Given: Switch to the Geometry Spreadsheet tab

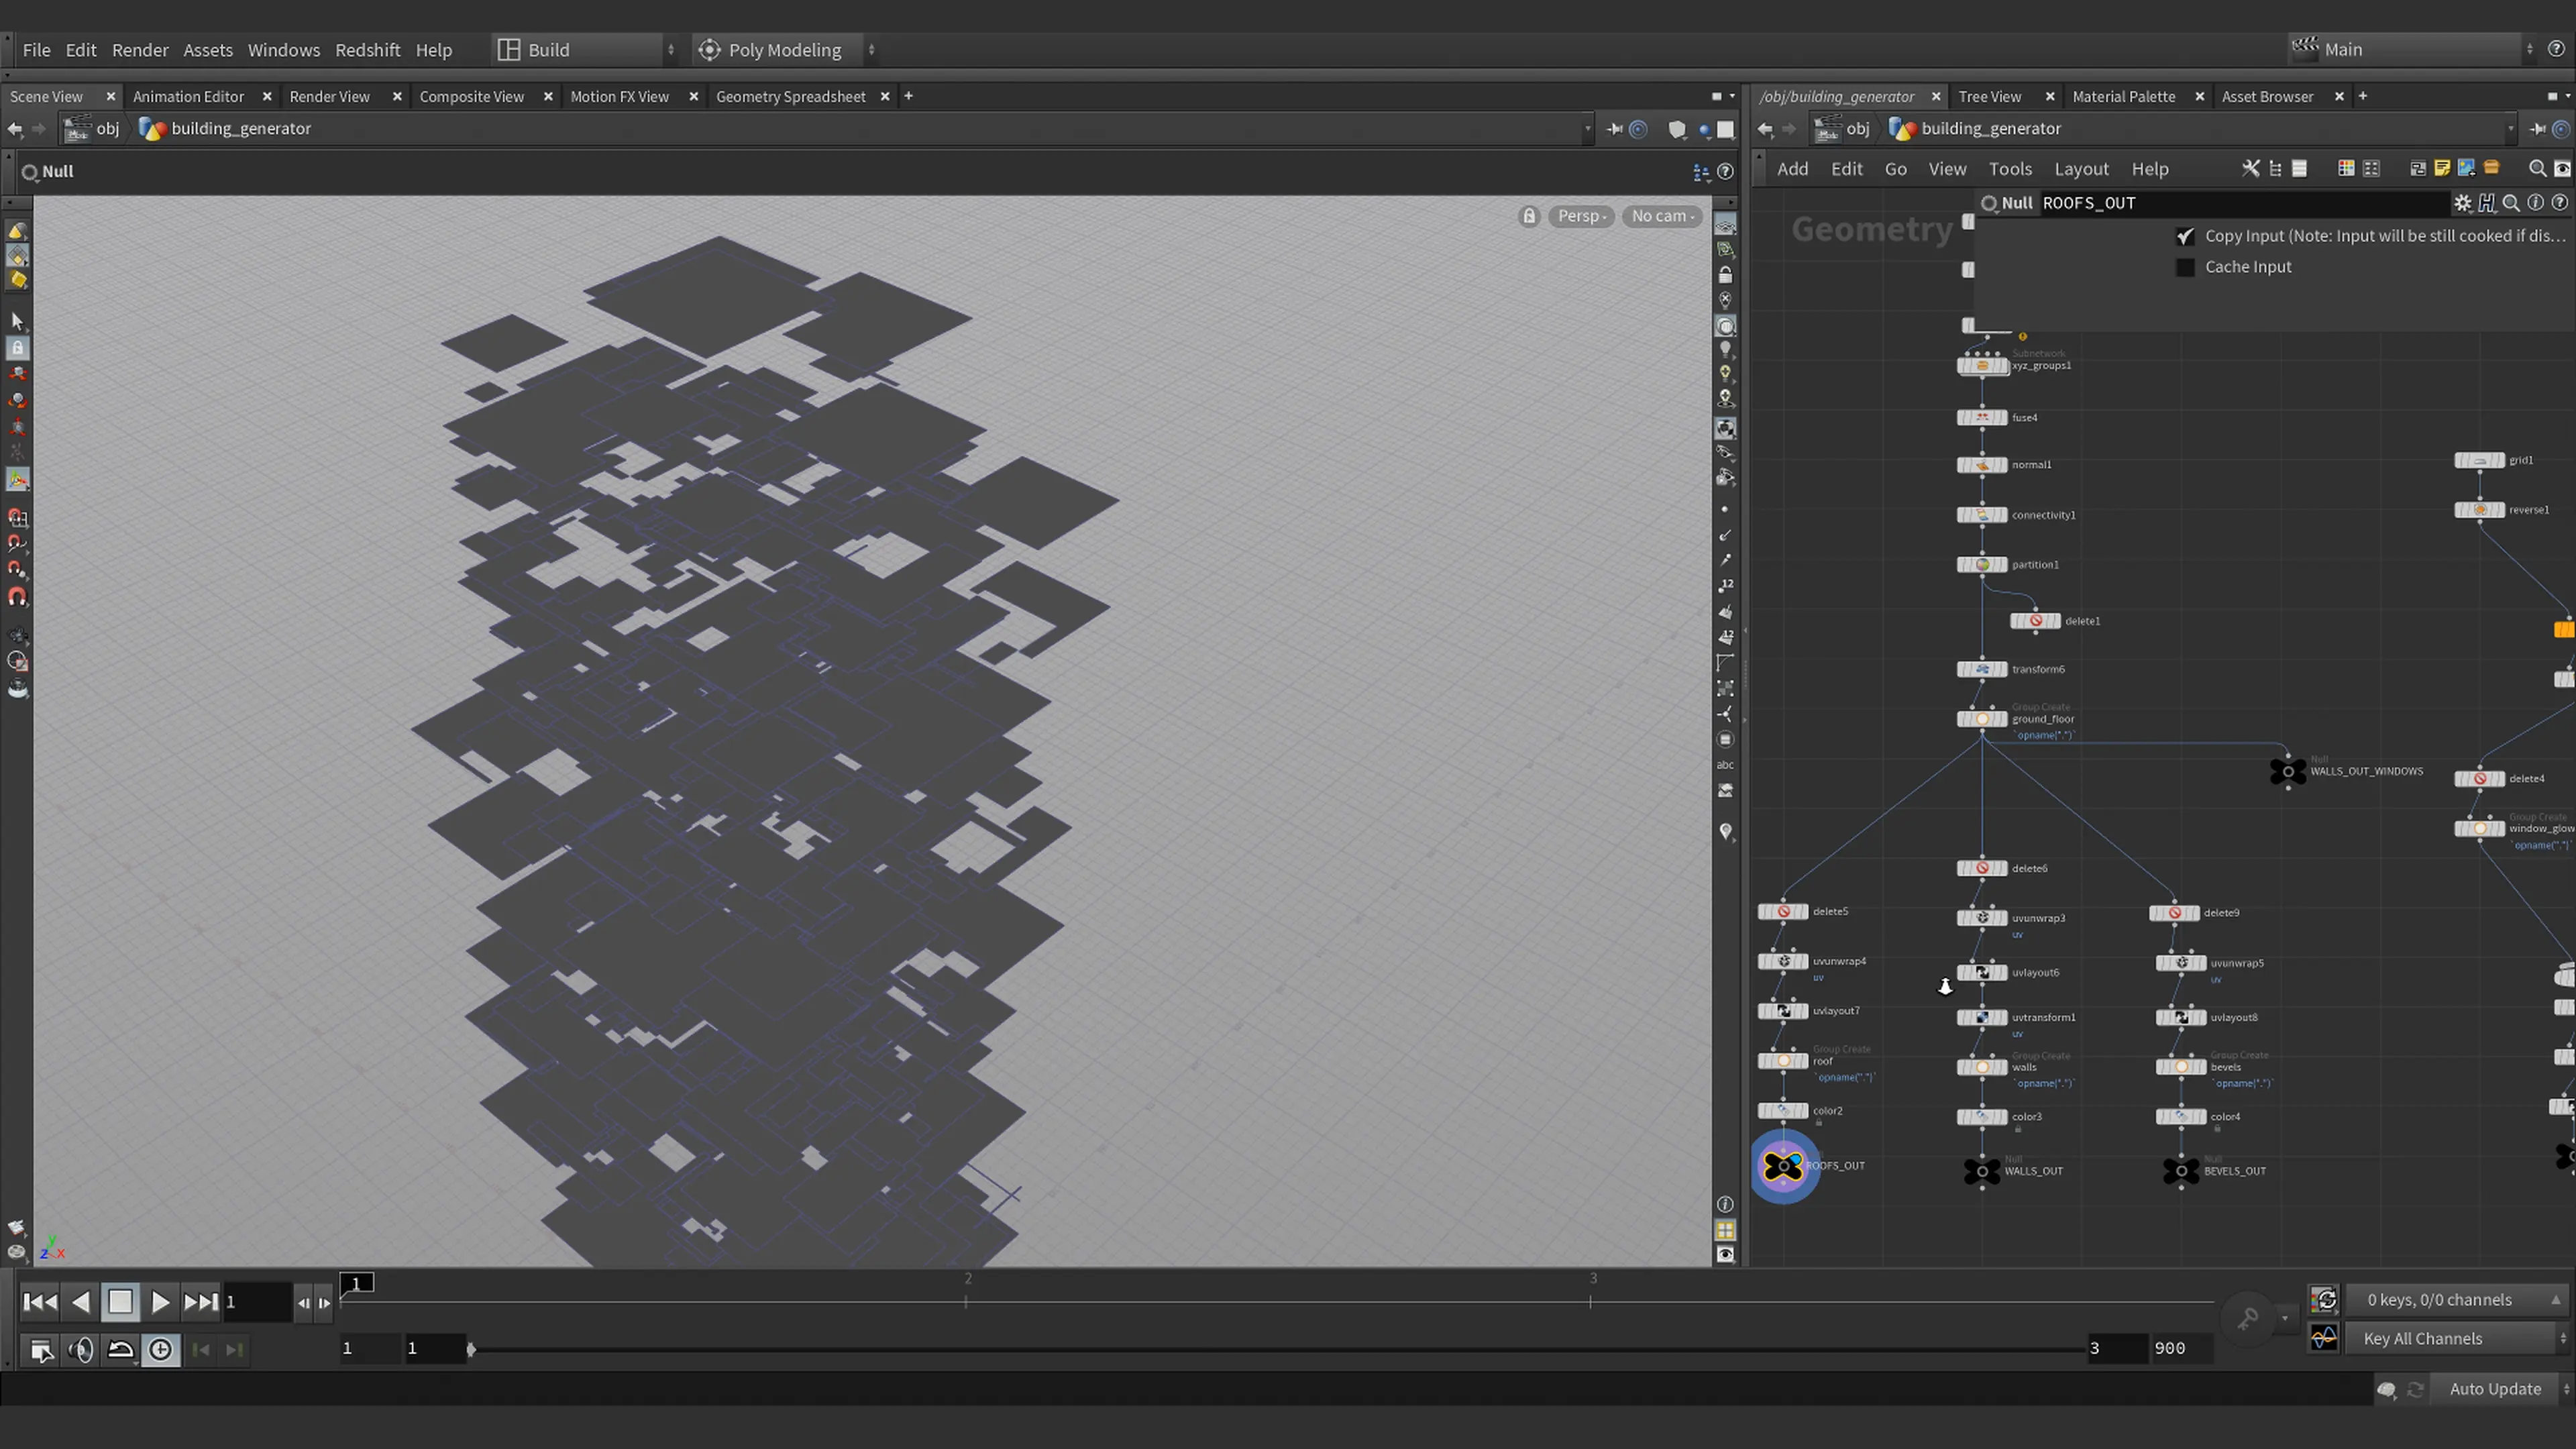Looking at the screenshot, I should click(x=790, y=96).
